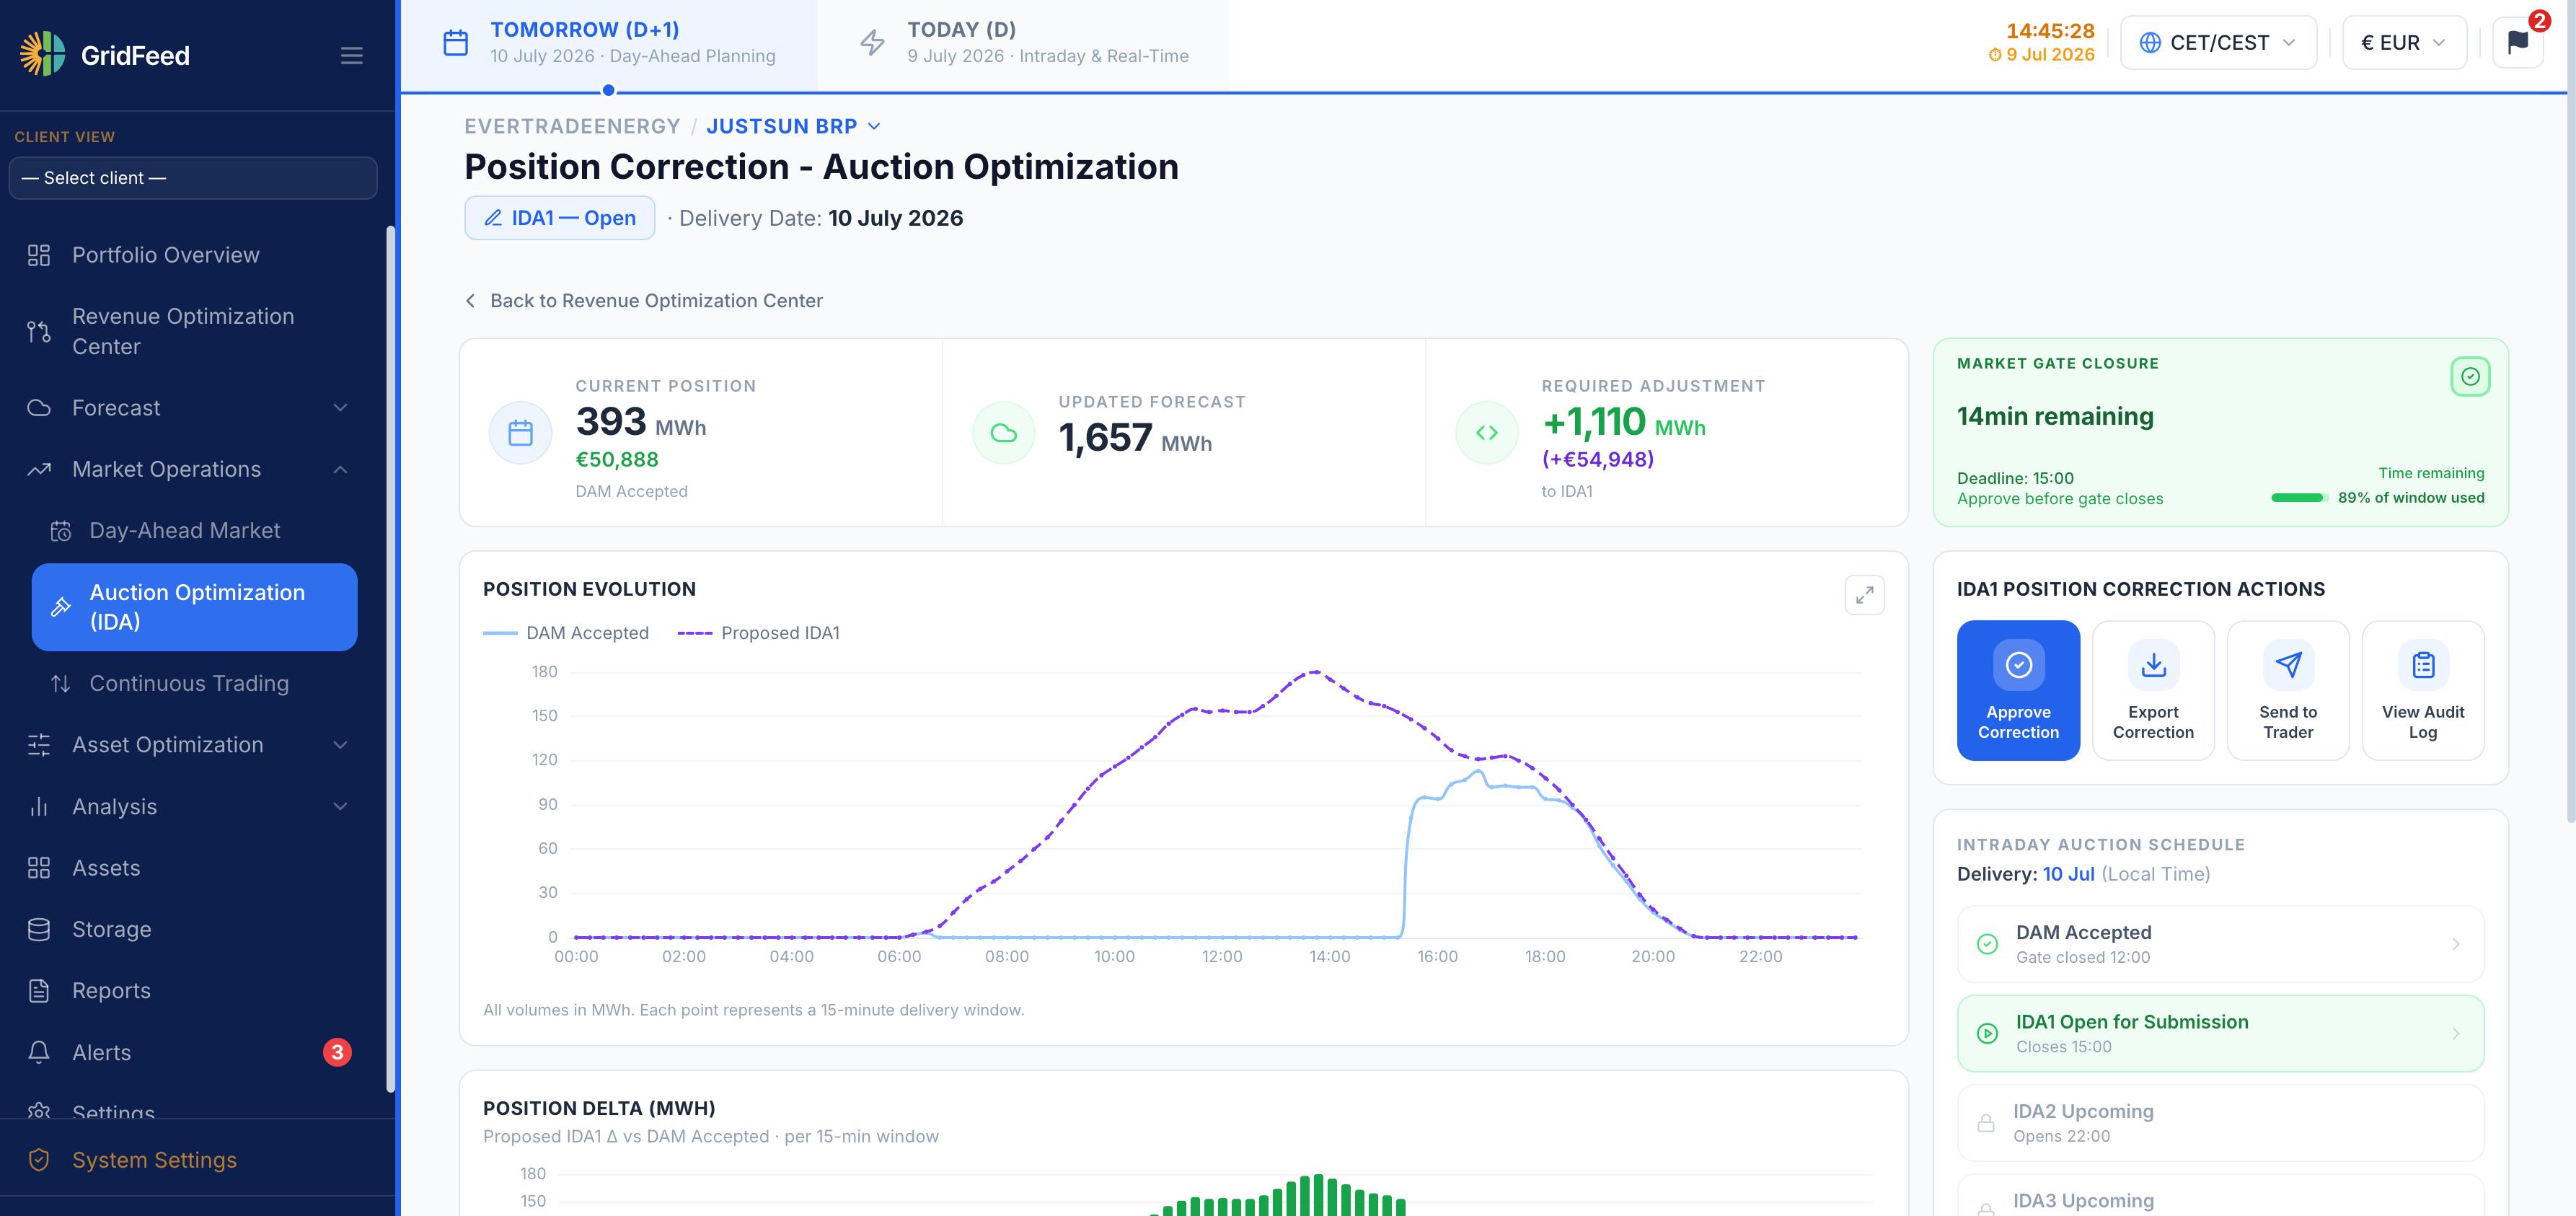
Task: Click the calendar icon on Tomorrow tab
Action: 456,43
